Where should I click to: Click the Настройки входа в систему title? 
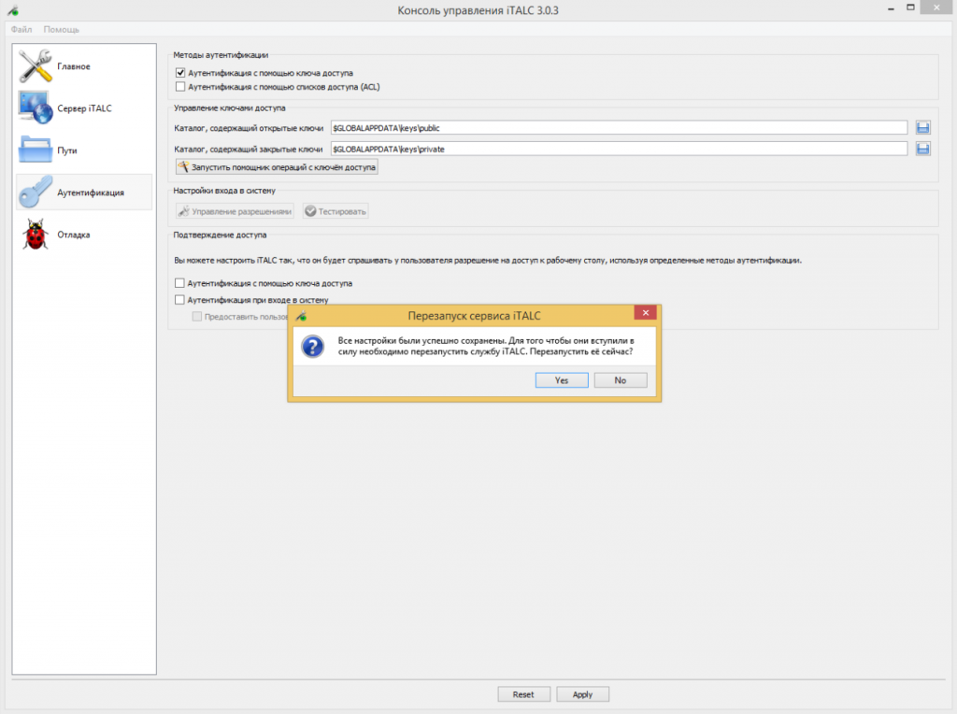[224, 191]
